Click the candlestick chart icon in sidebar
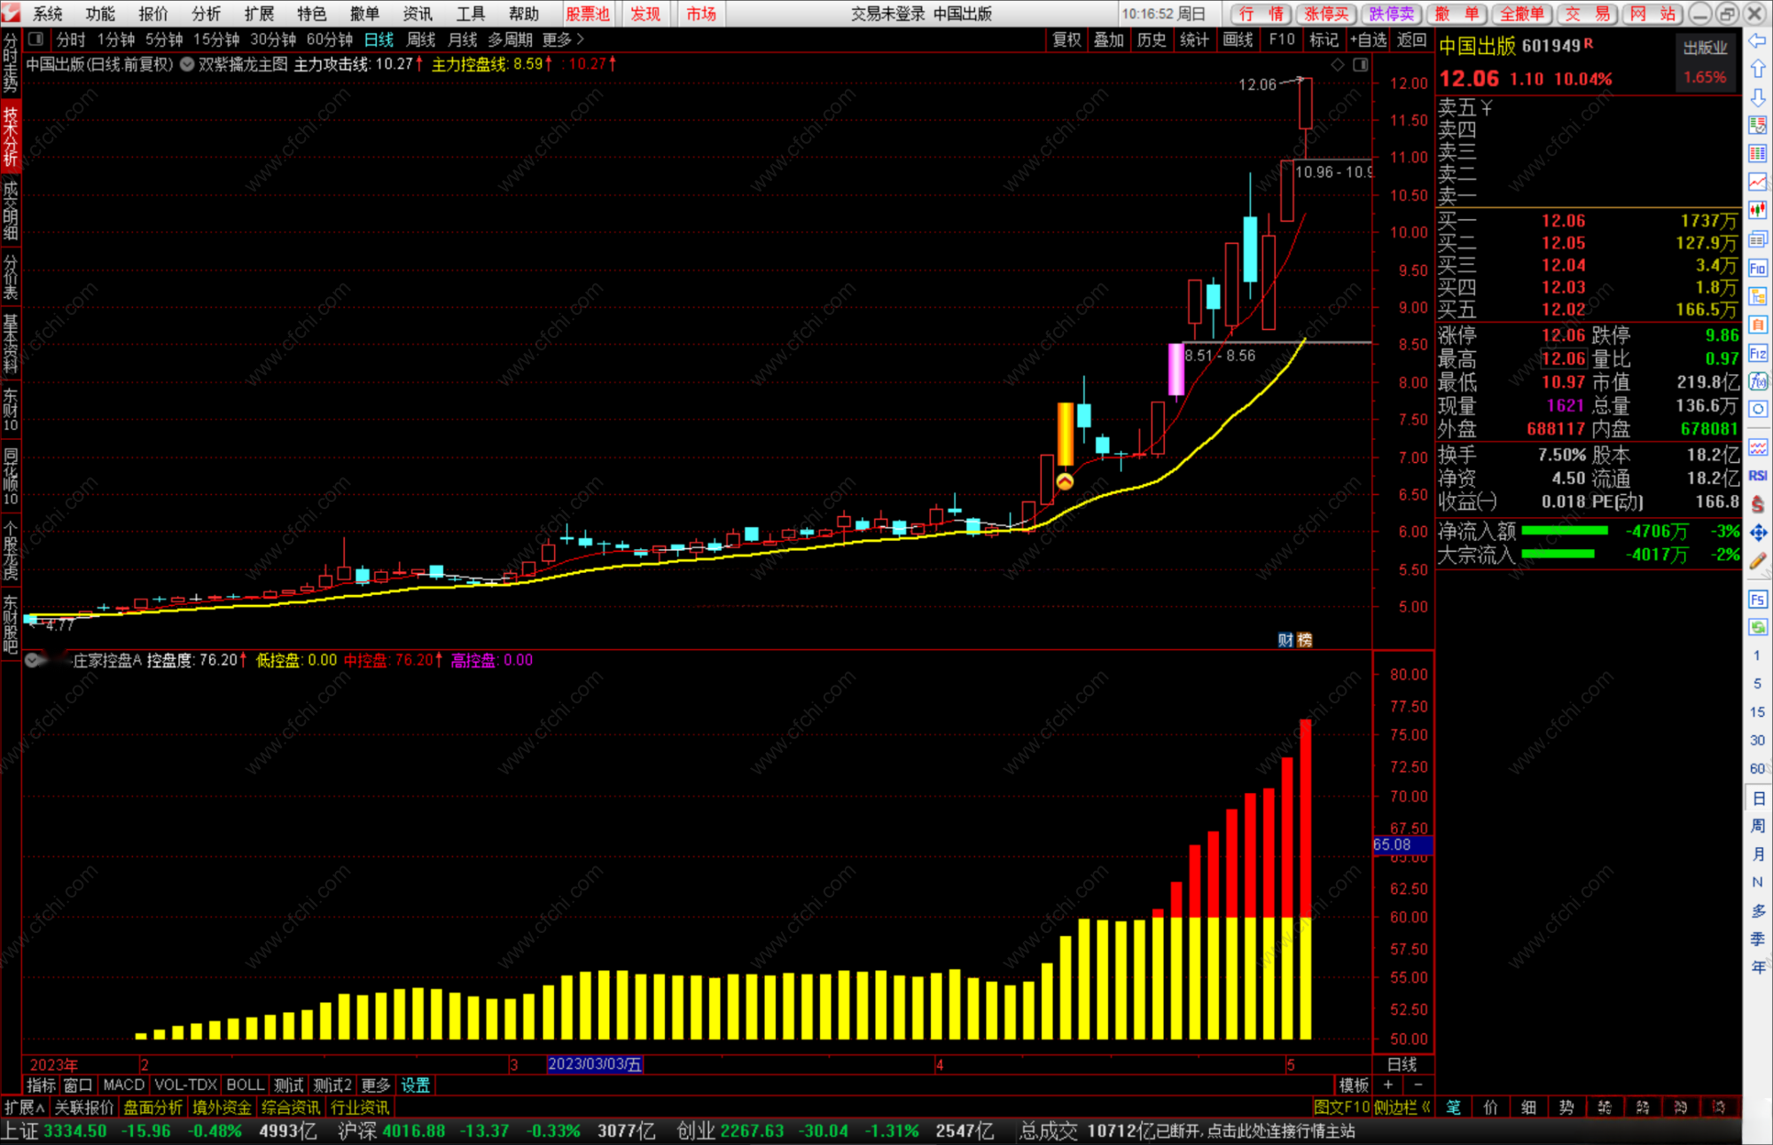This screenshot has height=1145, width=1773. point(1758,210)
